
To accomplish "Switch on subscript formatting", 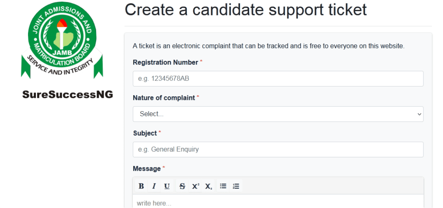I will pos(209,186).
